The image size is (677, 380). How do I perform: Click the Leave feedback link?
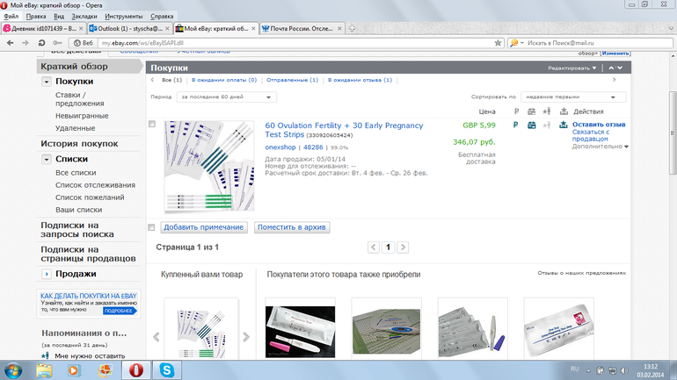598,125
